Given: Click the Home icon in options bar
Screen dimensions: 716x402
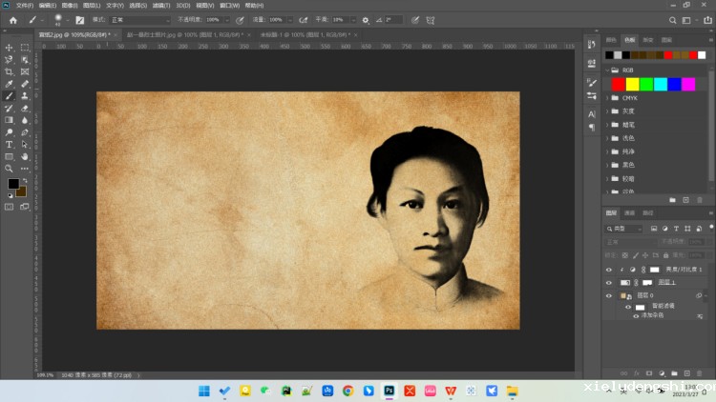Looking at the screenshot, I should (x=13, y=19).
